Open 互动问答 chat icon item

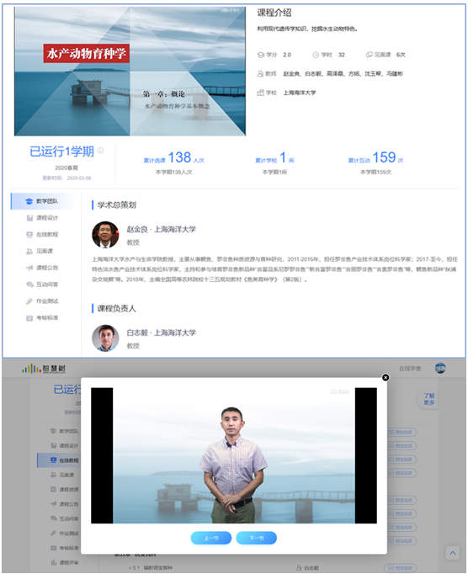click(29, 284)
